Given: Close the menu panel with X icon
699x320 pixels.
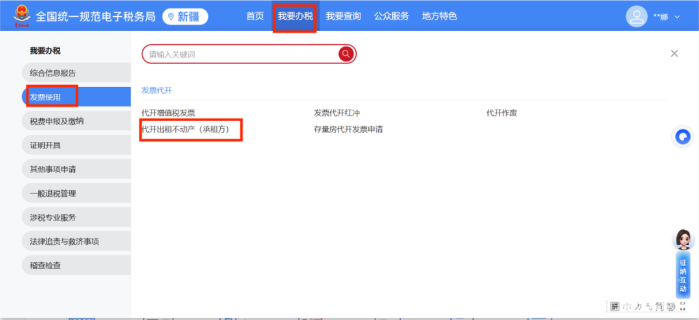Looking at the screenshot, I should click(674, 54).
